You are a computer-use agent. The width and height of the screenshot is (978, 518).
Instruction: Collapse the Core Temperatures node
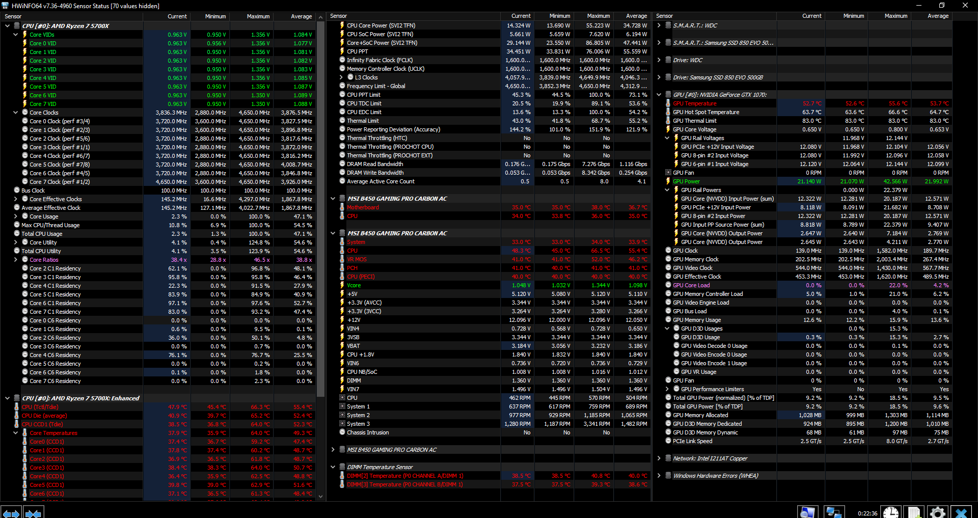(16, 433)
